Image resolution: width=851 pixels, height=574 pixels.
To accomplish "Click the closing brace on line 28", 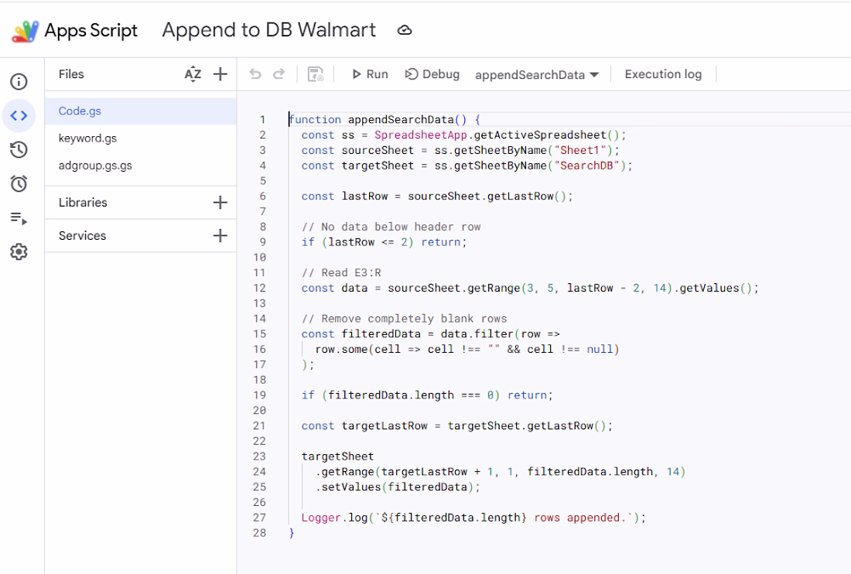I will point(292,533).
